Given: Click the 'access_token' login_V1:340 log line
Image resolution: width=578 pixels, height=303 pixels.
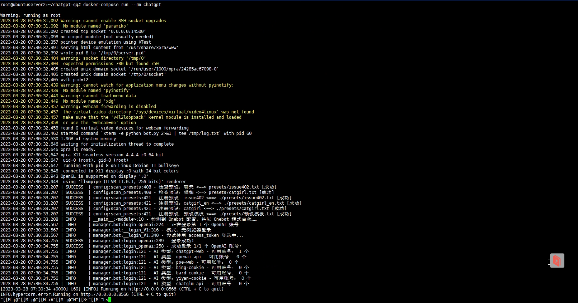Looking at the screenshot, I should [x=122, y=235].
